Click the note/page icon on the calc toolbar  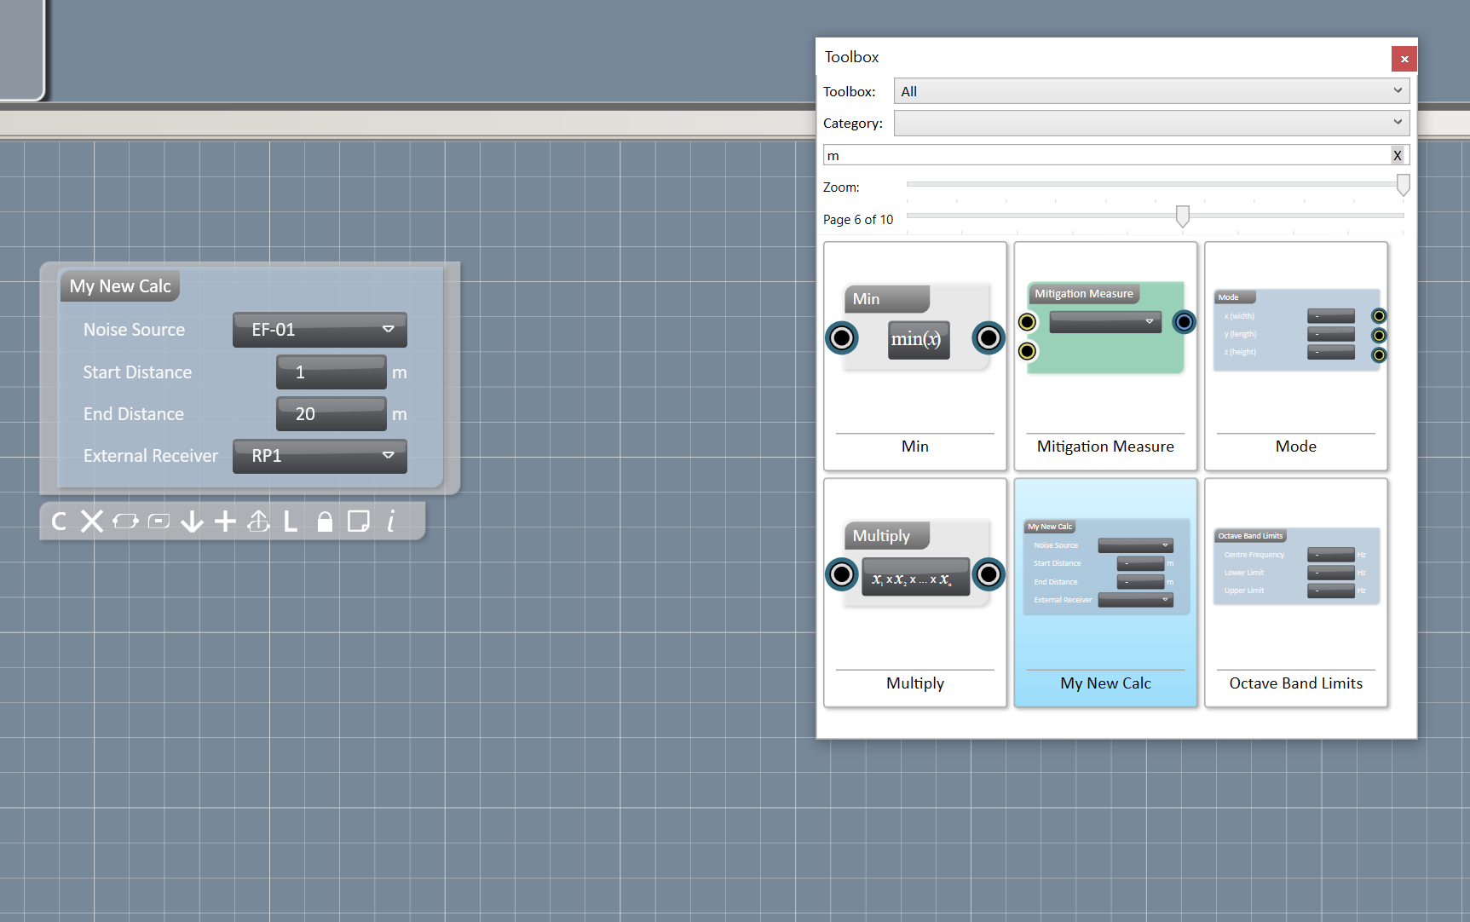coord(358,522)
